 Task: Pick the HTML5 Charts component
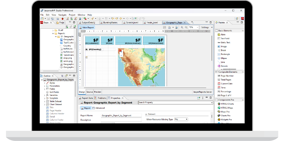tap(226, 104)
